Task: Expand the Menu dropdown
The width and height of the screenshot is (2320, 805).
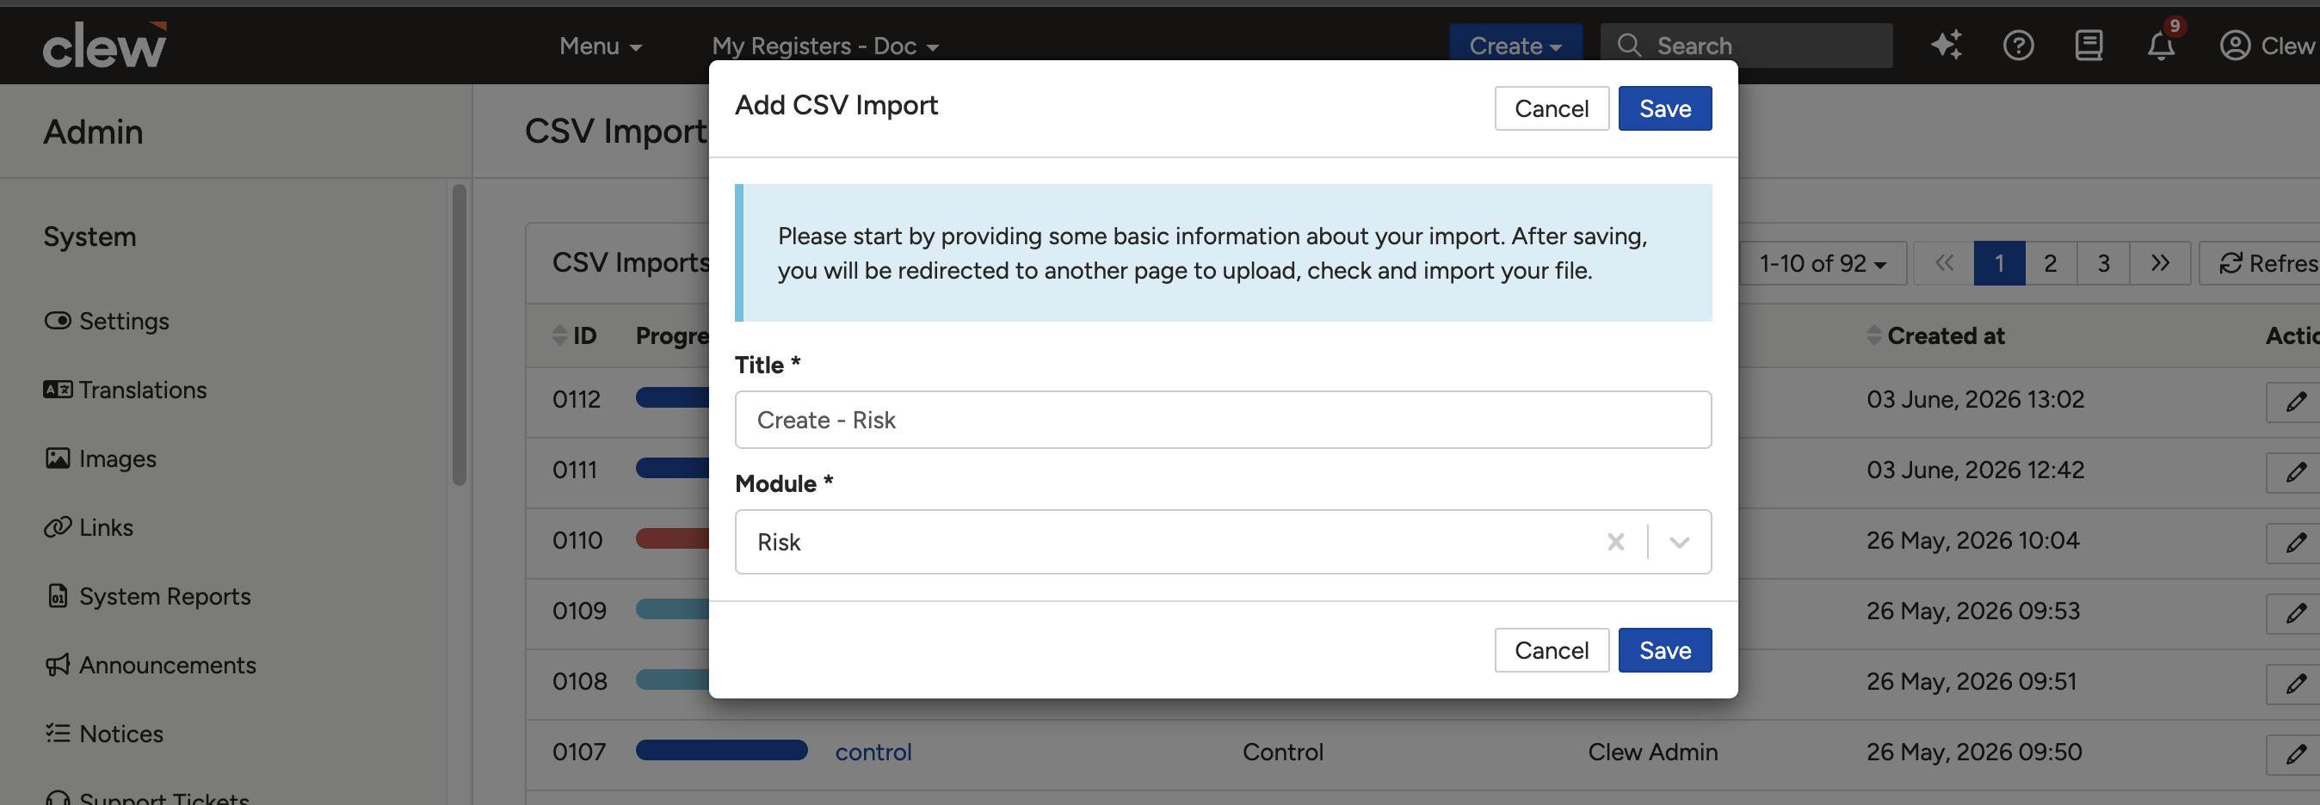Action: 600,46
